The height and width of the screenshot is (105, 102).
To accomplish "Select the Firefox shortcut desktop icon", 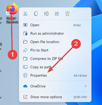I will point(12,8).
